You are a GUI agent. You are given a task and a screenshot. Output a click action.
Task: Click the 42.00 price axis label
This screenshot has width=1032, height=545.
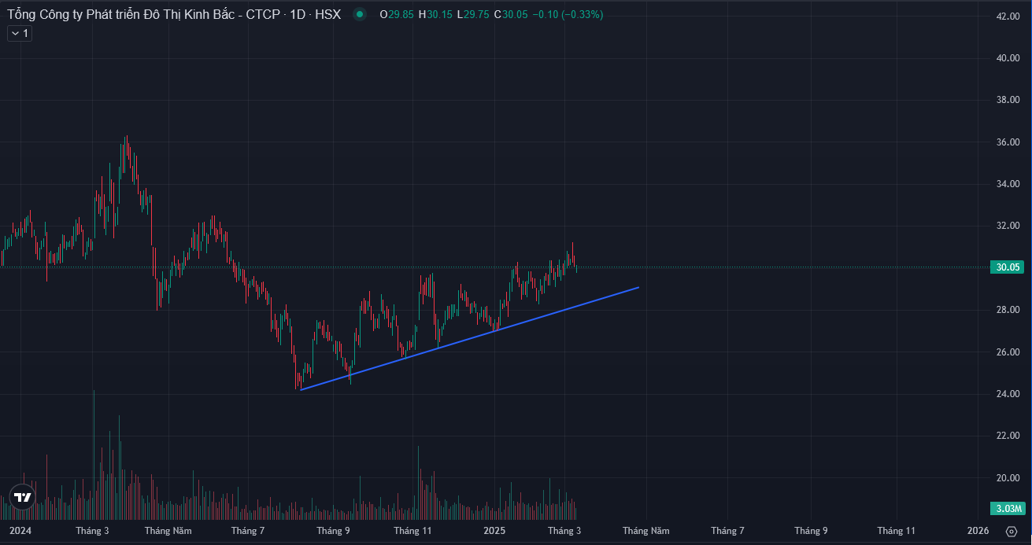click(1008, 16)
